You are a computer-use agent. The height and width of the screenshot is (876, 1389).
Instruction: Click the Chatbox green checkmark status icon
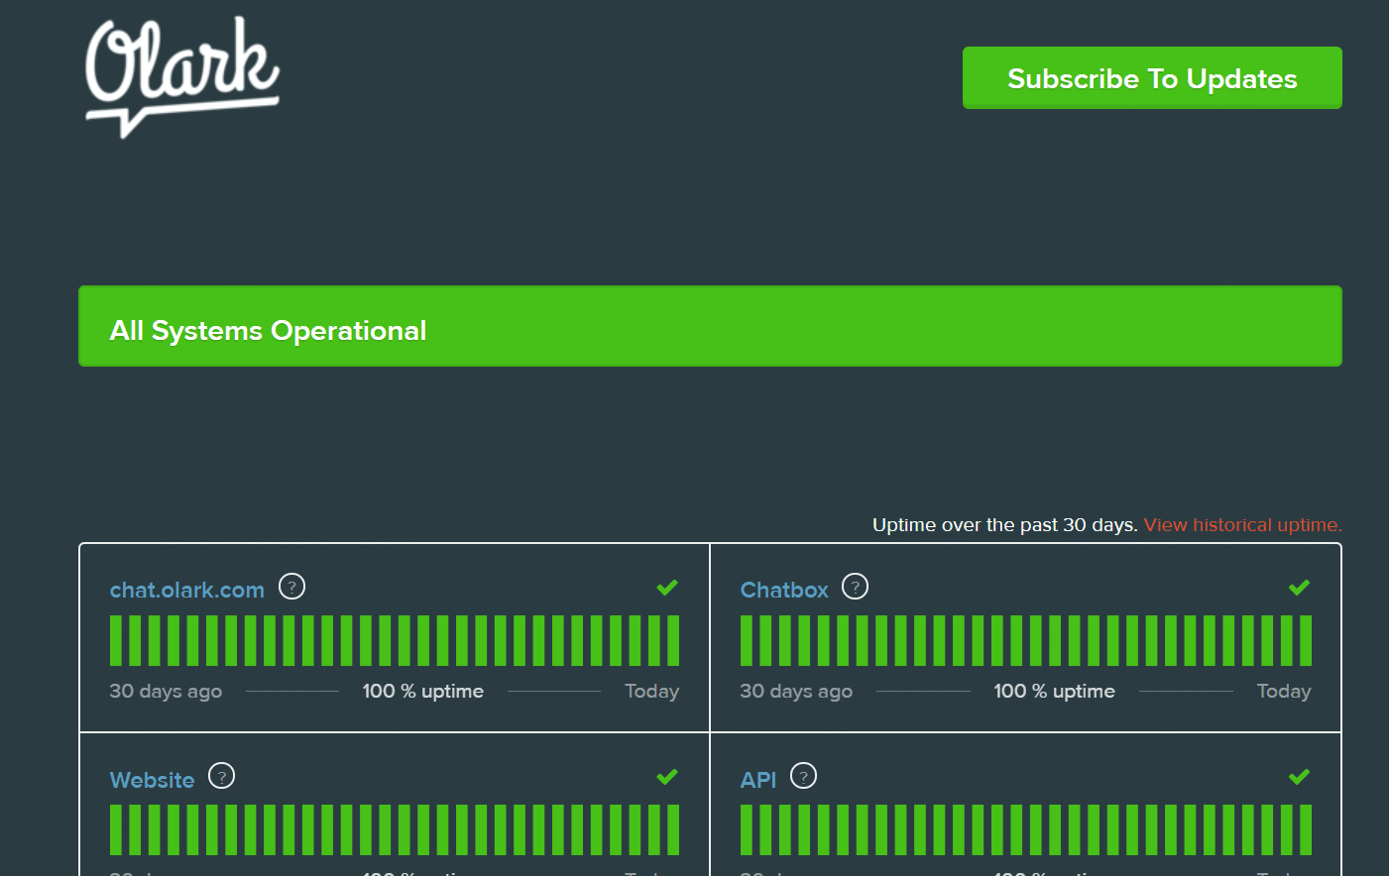[1299, 588]
